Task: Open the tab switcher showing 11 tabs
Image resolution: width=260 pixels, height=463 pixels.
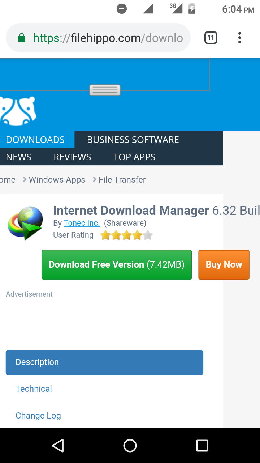Action: click(x=211, y=38)
